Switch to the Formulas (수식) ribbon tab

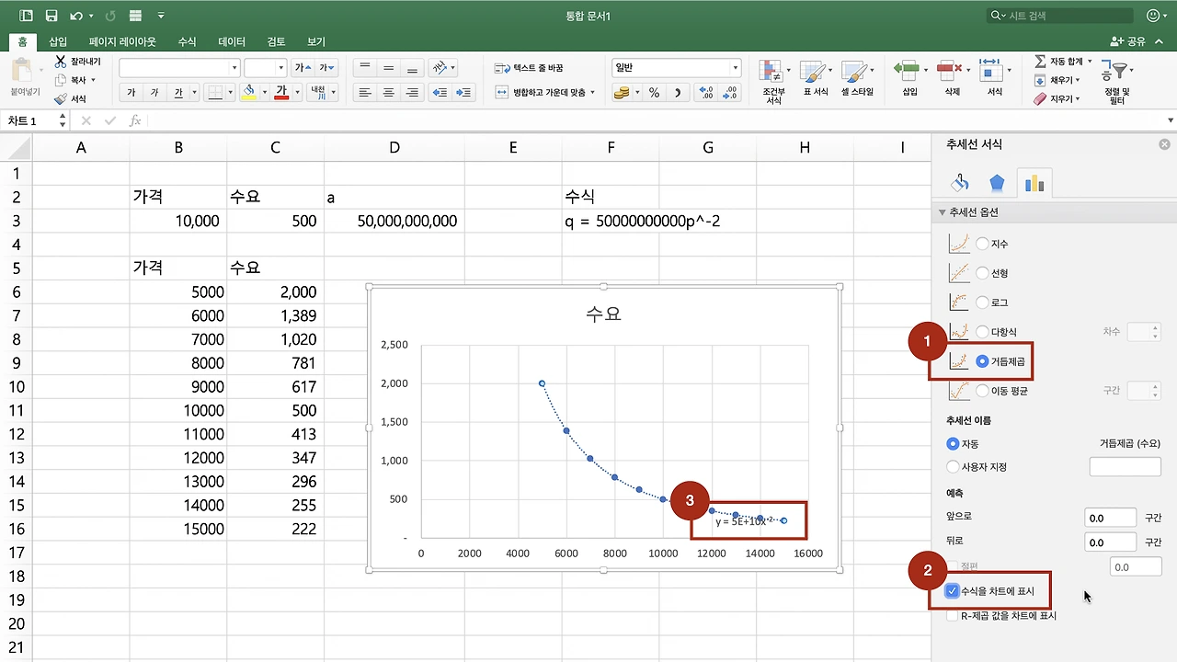pyautogui.click(x=187, y=41)
